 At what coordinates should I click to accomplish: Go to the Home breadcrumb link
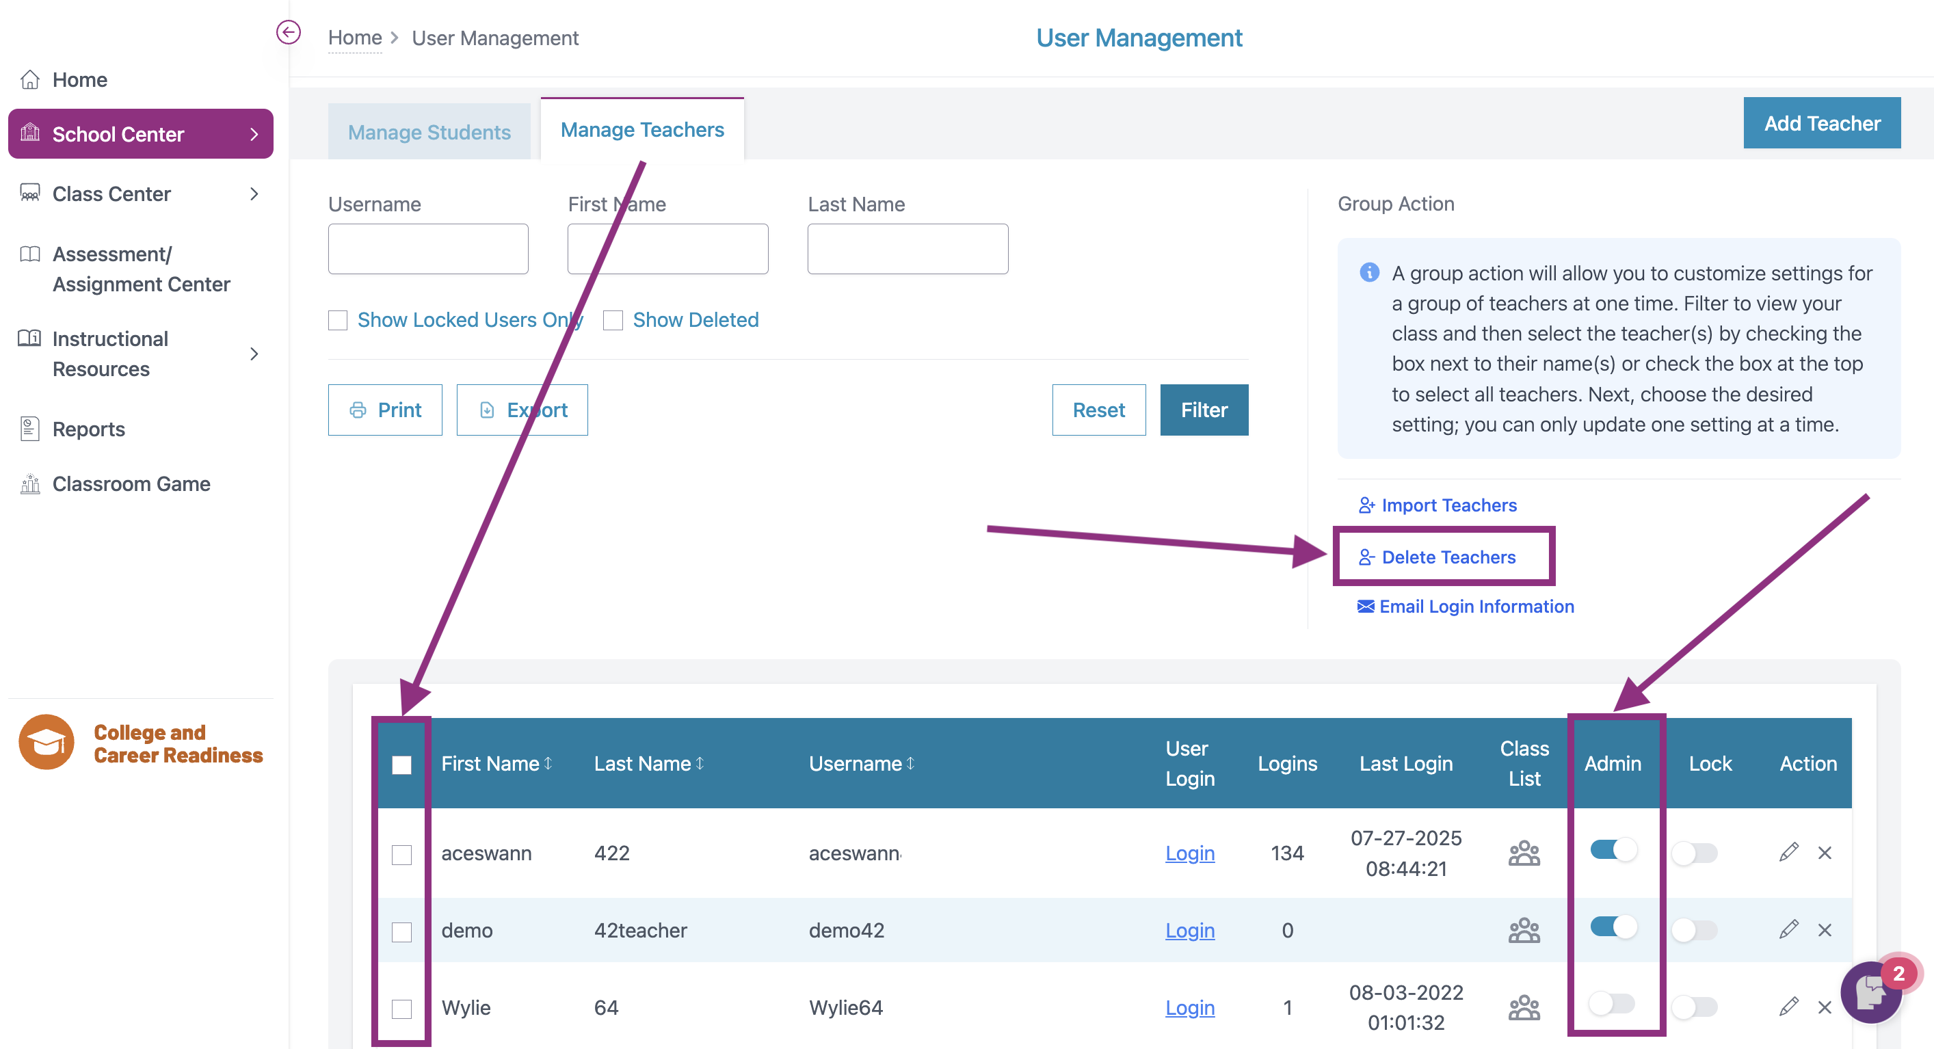[x=354, y=38]
